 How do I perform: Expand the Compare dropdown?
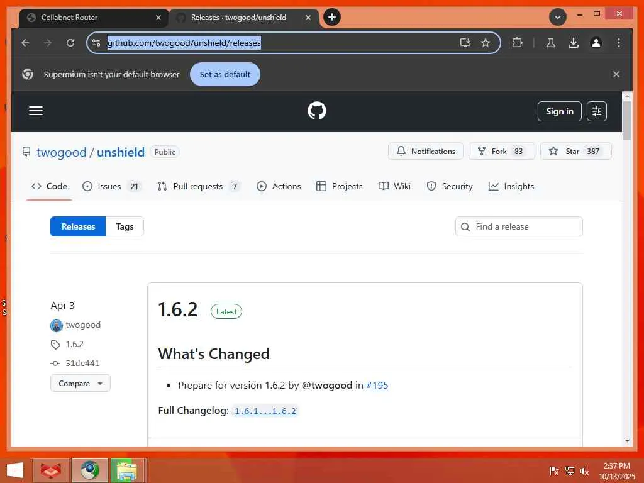(x=80, y=383)
